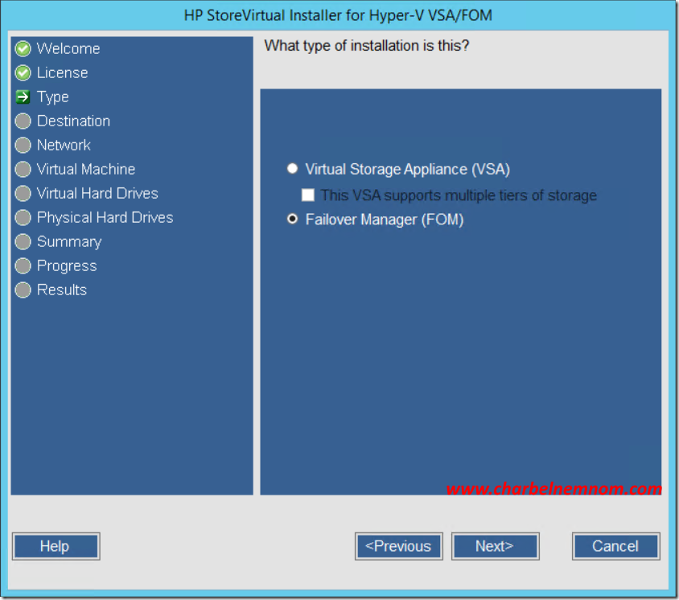Click the 'What type of installation is this?' heading
This screenshot has width=679, height=600.
click(x=367, y=46)
